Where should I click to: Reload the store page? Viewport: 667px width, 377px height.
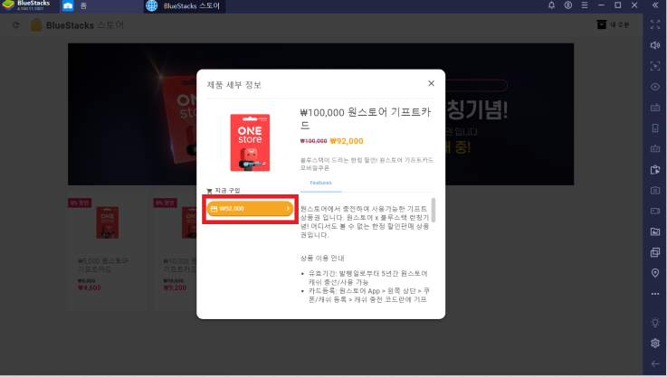(15, 25)
